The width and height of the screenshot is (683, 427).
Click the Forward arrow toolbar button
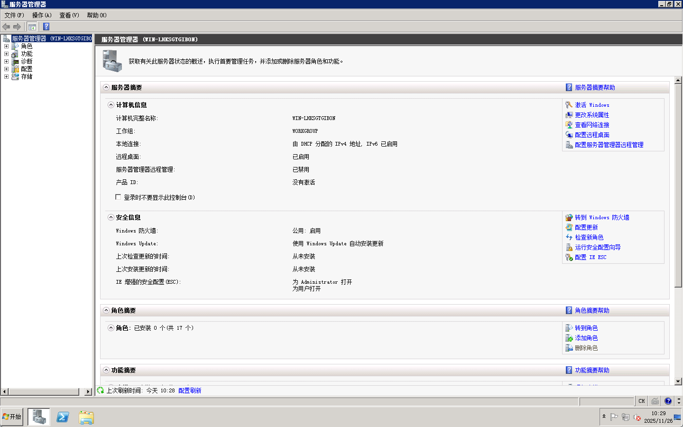[x=17, y=27]
